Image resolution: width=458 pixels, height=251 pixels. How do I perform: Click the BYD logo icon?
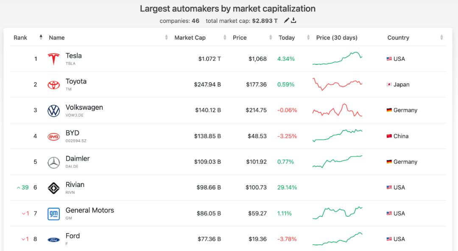(x=53, y=137)
